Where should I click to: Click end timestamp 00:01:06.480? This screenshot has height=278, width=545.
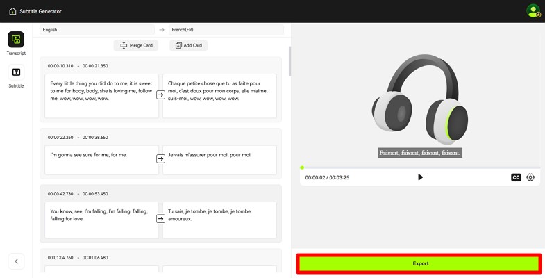pos(95,257)
